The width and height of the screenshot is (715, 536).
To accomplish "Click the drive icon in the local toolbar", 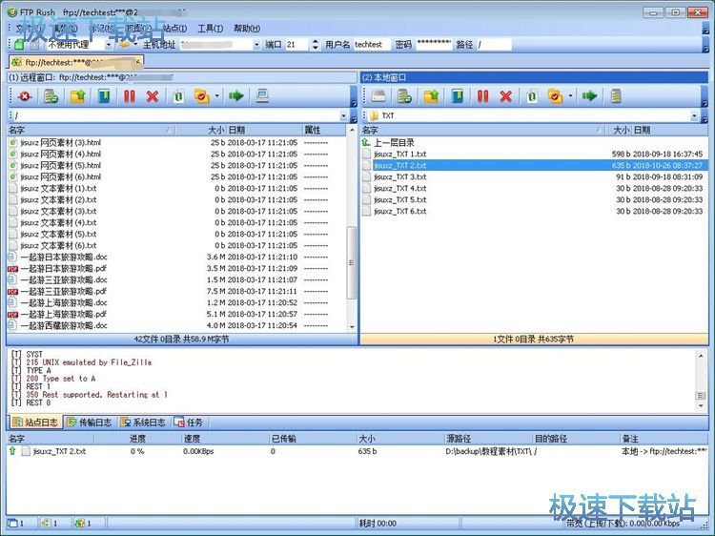I will [378, 96].
